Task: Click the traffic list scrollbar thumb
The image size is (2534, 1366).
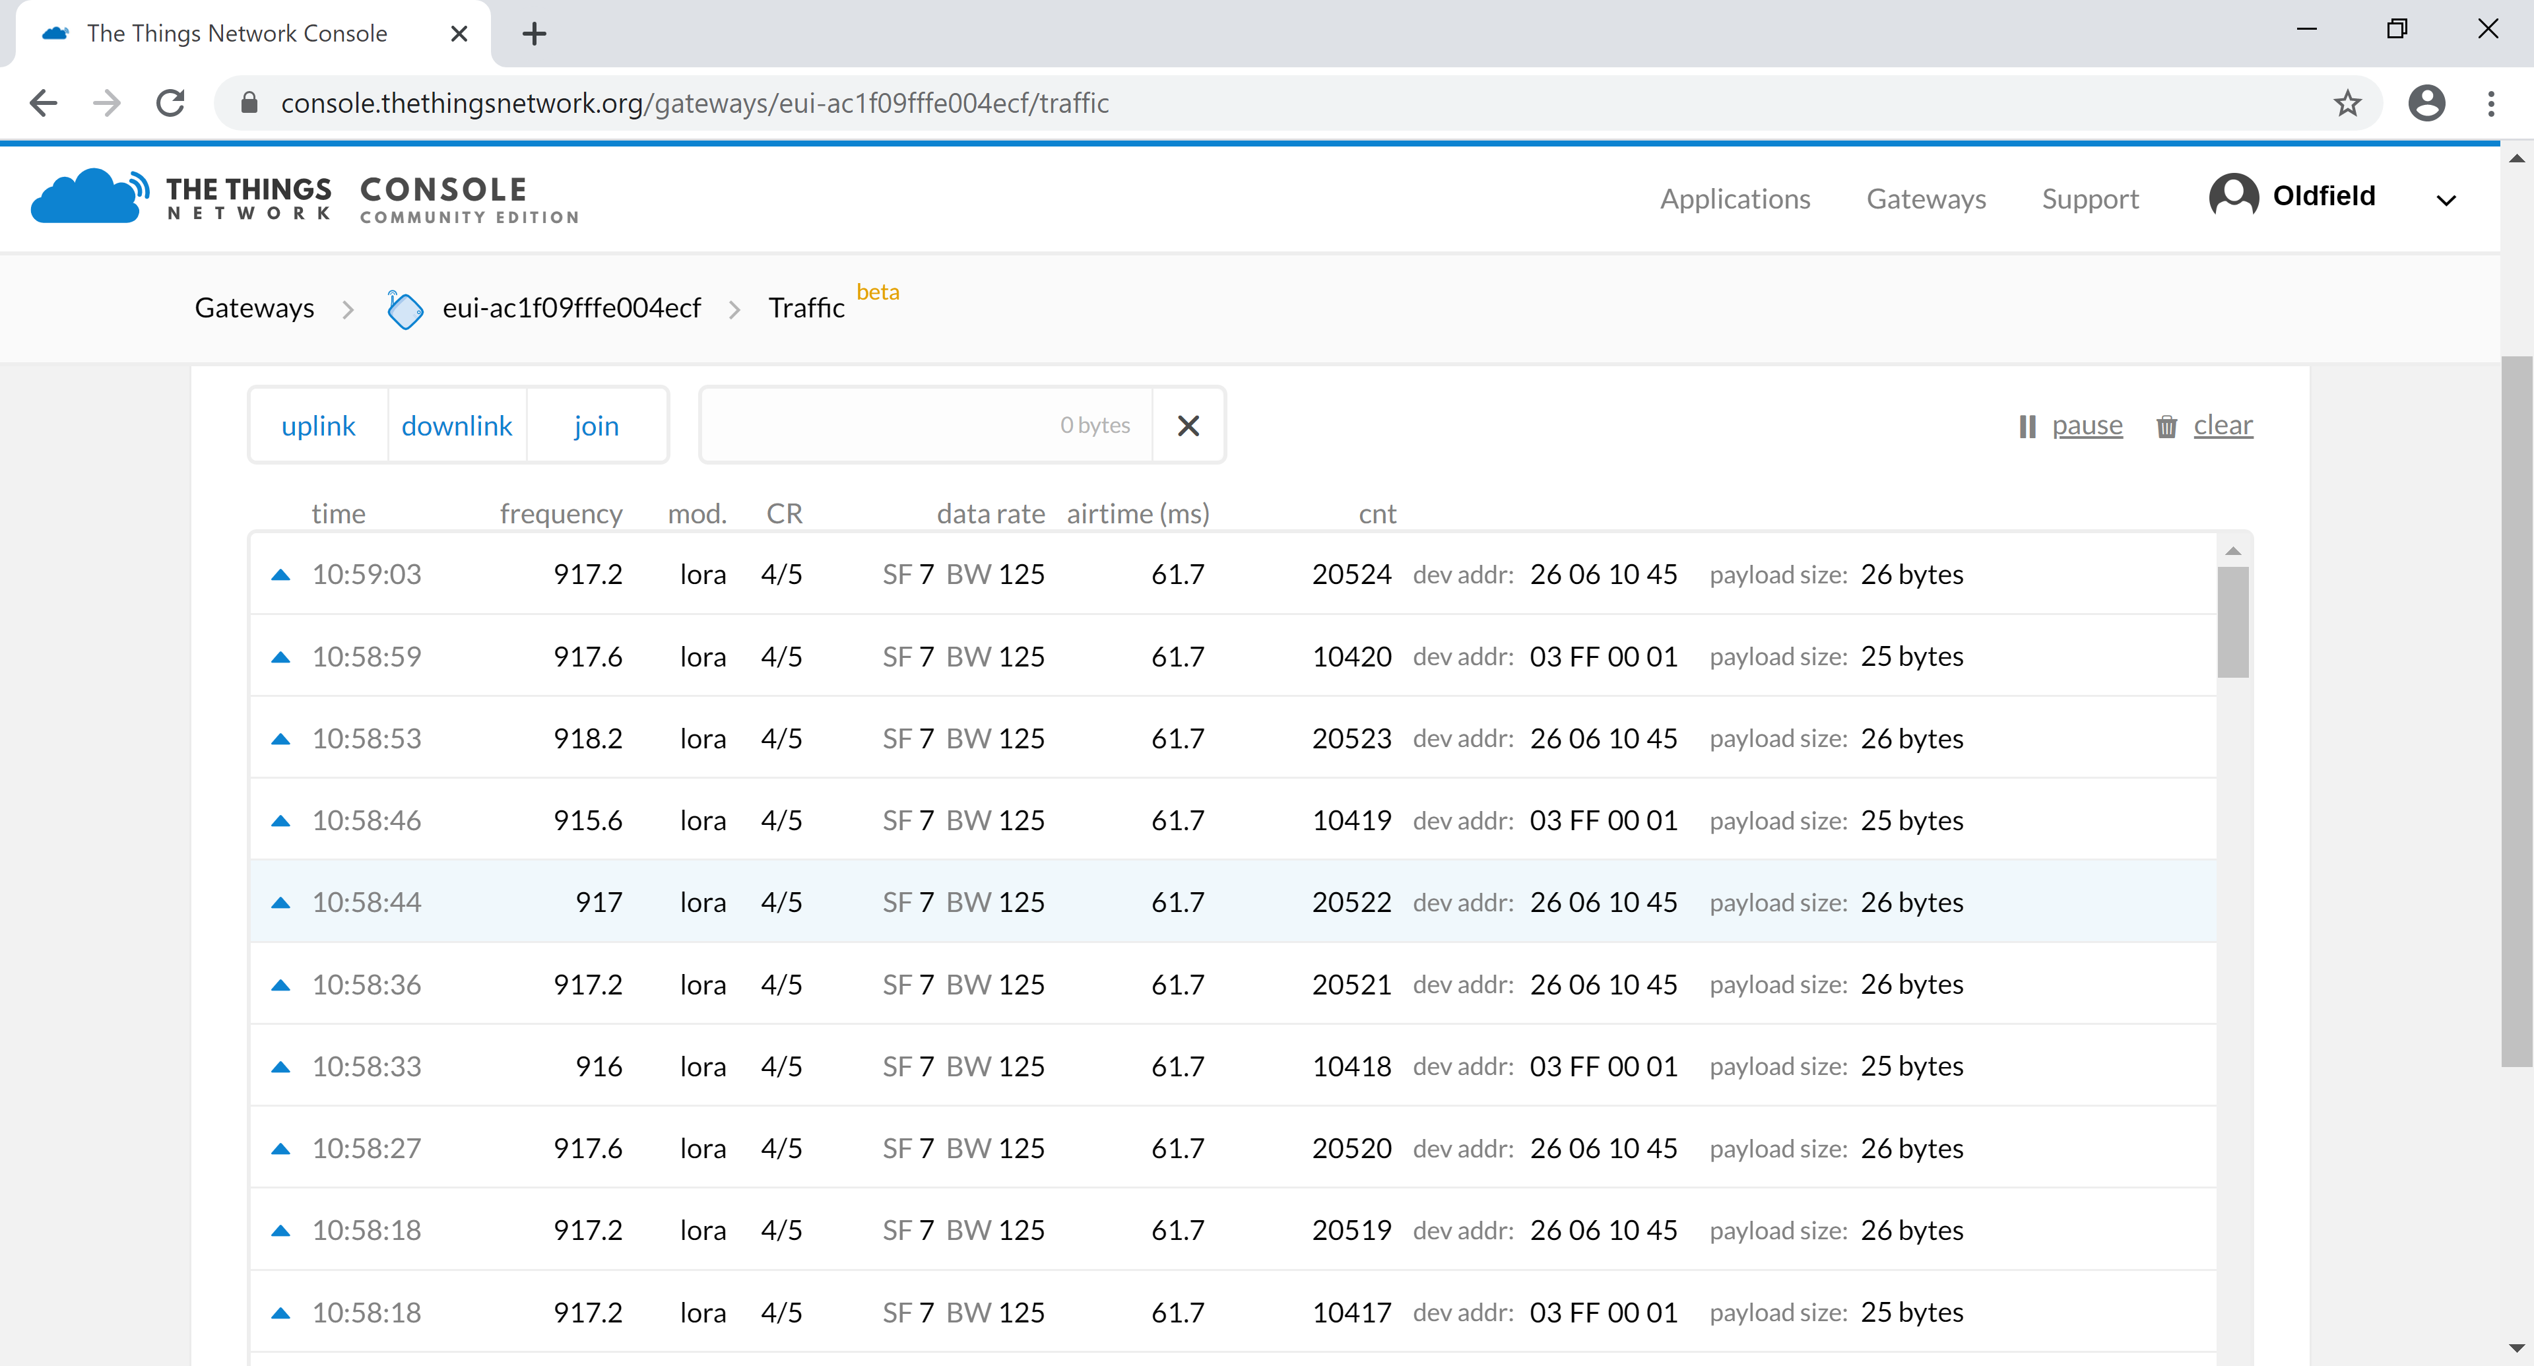Action: (2232, 622)
